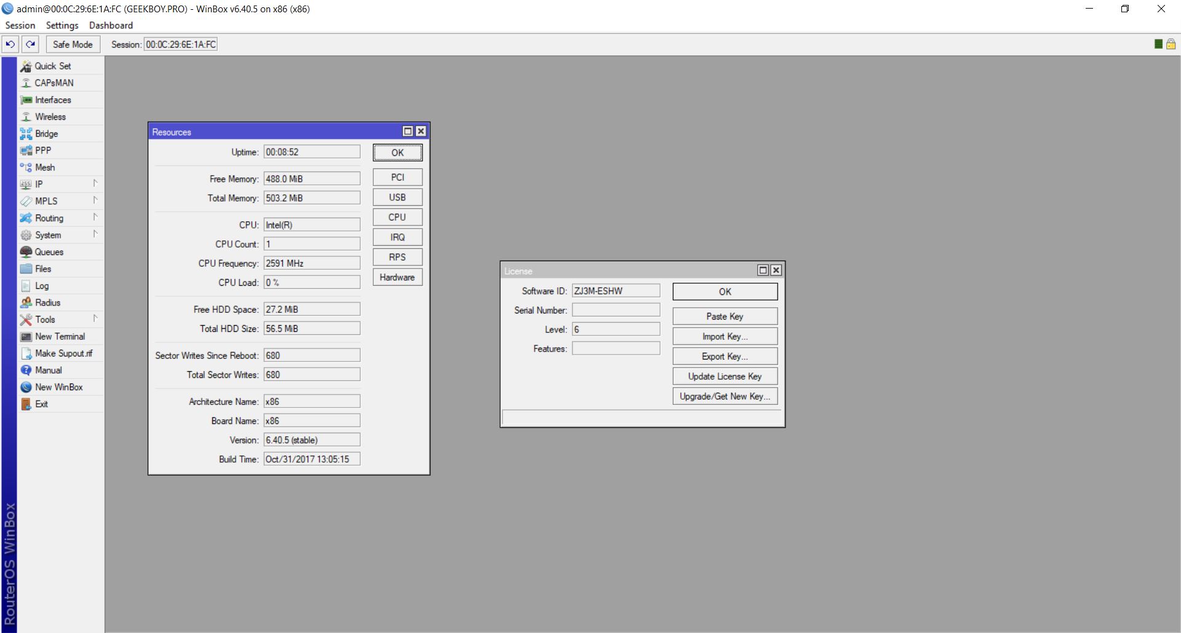This screenshot has width=1181, height=633.
Task: Click the padlock icon at top right
Action: pyautogui.click(x=1171, y=44)
